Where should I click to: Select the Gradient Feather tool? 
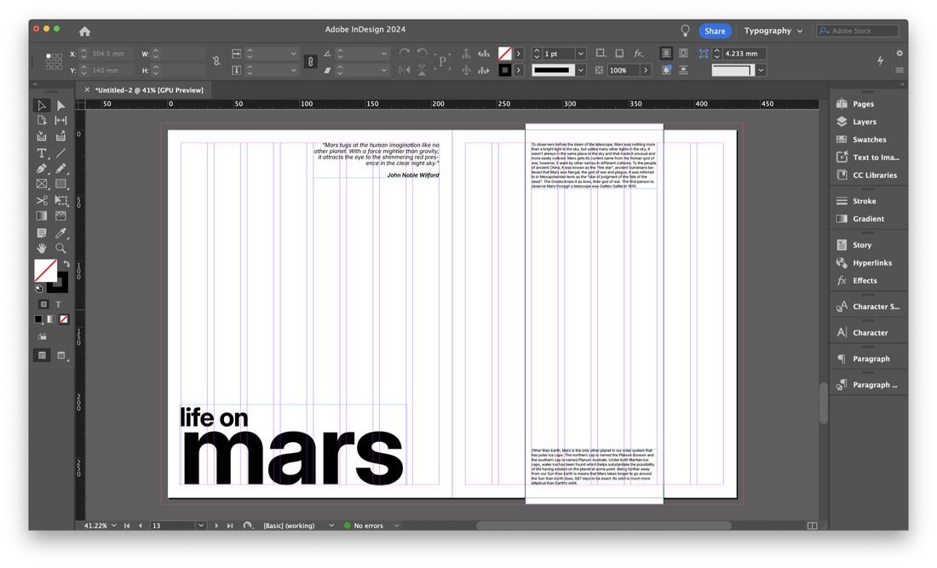click(60, 215)
